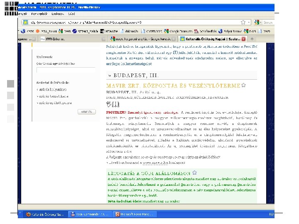Click the Látogatás a Gödi alállomáson heading
The width and height of the screenshot is (299, 224).
click(149, 173)
